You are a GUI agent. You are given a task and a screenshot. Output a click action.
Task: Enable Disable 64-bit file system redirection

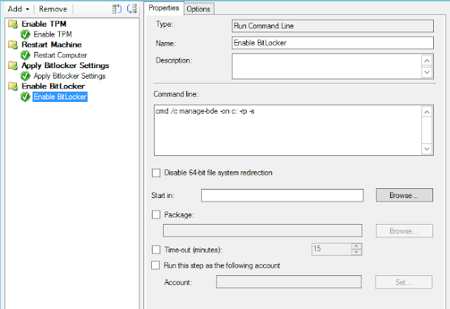(x=156, y=173)
